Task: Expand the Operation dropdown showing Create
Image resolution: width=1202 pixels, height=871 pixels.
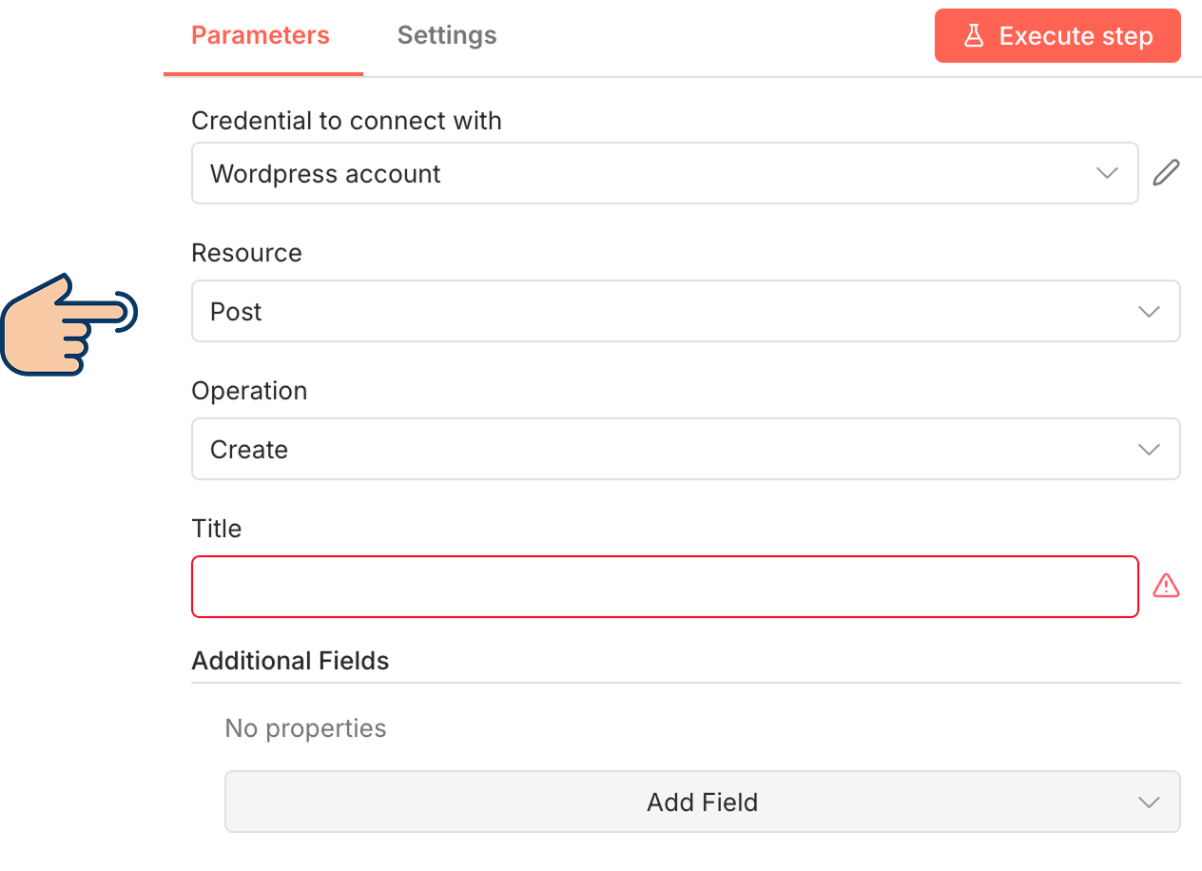Action: (666, 449)
